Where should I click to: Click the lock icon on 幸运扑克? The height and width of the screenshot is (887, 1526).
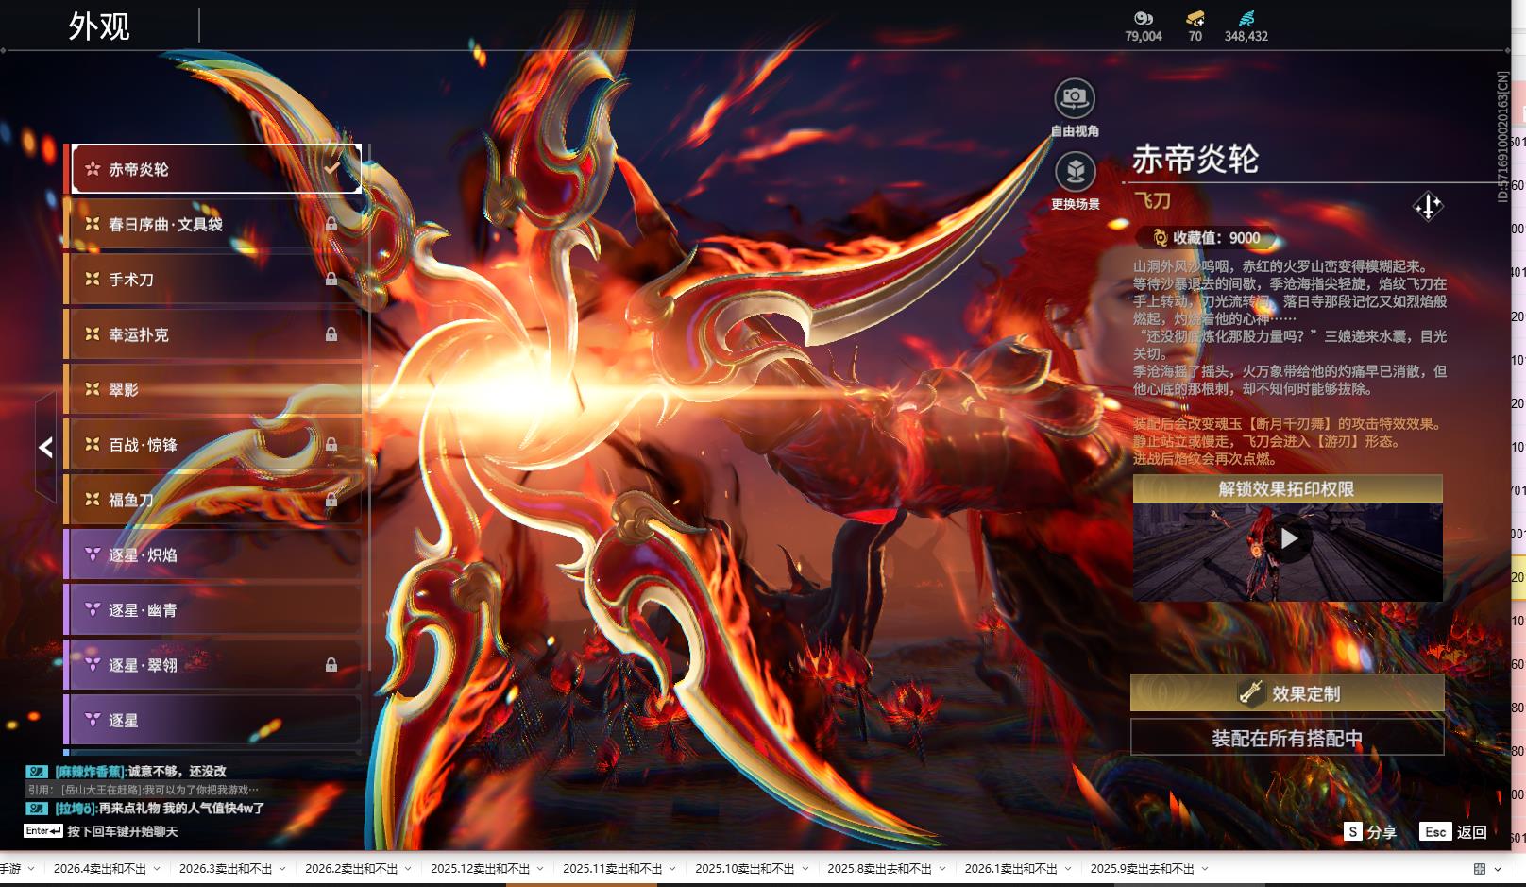[331, 334]
